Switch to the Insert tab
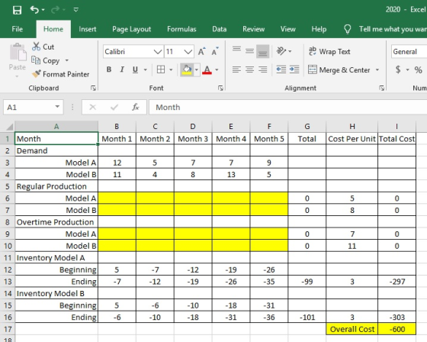 88,29
